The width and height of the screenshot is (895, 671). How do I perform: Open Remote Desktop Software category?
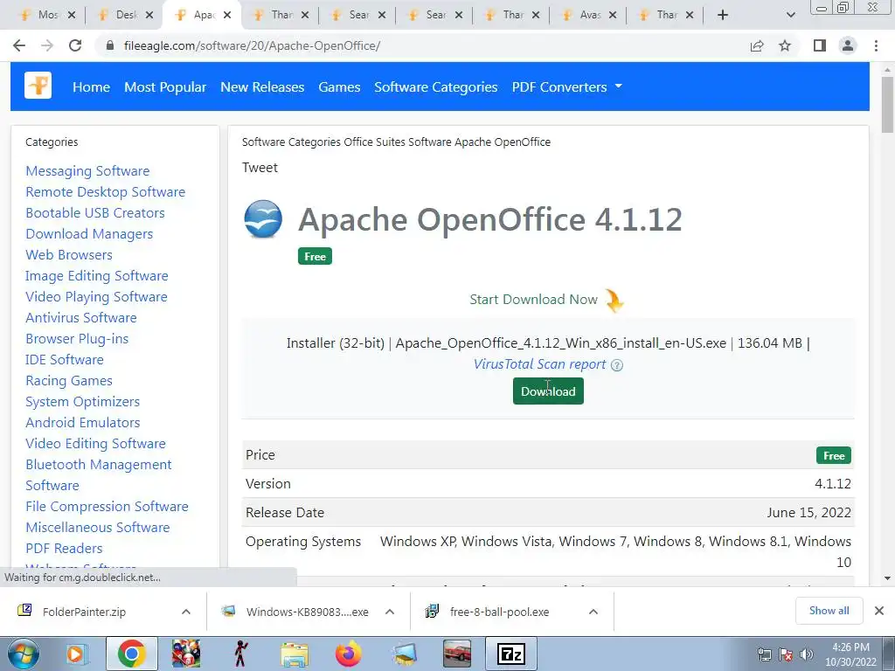[x=105, y=192]
